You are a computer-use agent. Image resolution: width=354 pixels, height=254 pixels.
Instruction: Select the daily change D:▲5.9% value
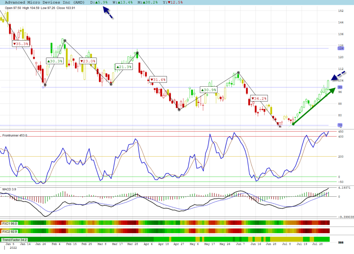coord(99,2)
